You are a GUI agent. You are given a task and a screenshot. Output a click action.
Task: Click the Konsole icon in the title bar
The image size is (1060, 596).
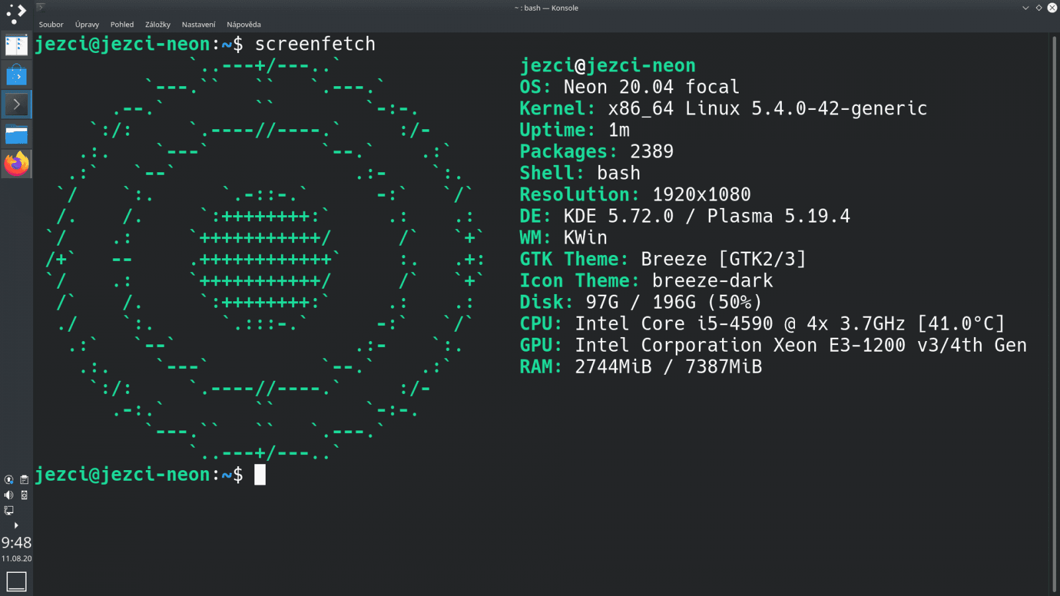tap(41, 7)
